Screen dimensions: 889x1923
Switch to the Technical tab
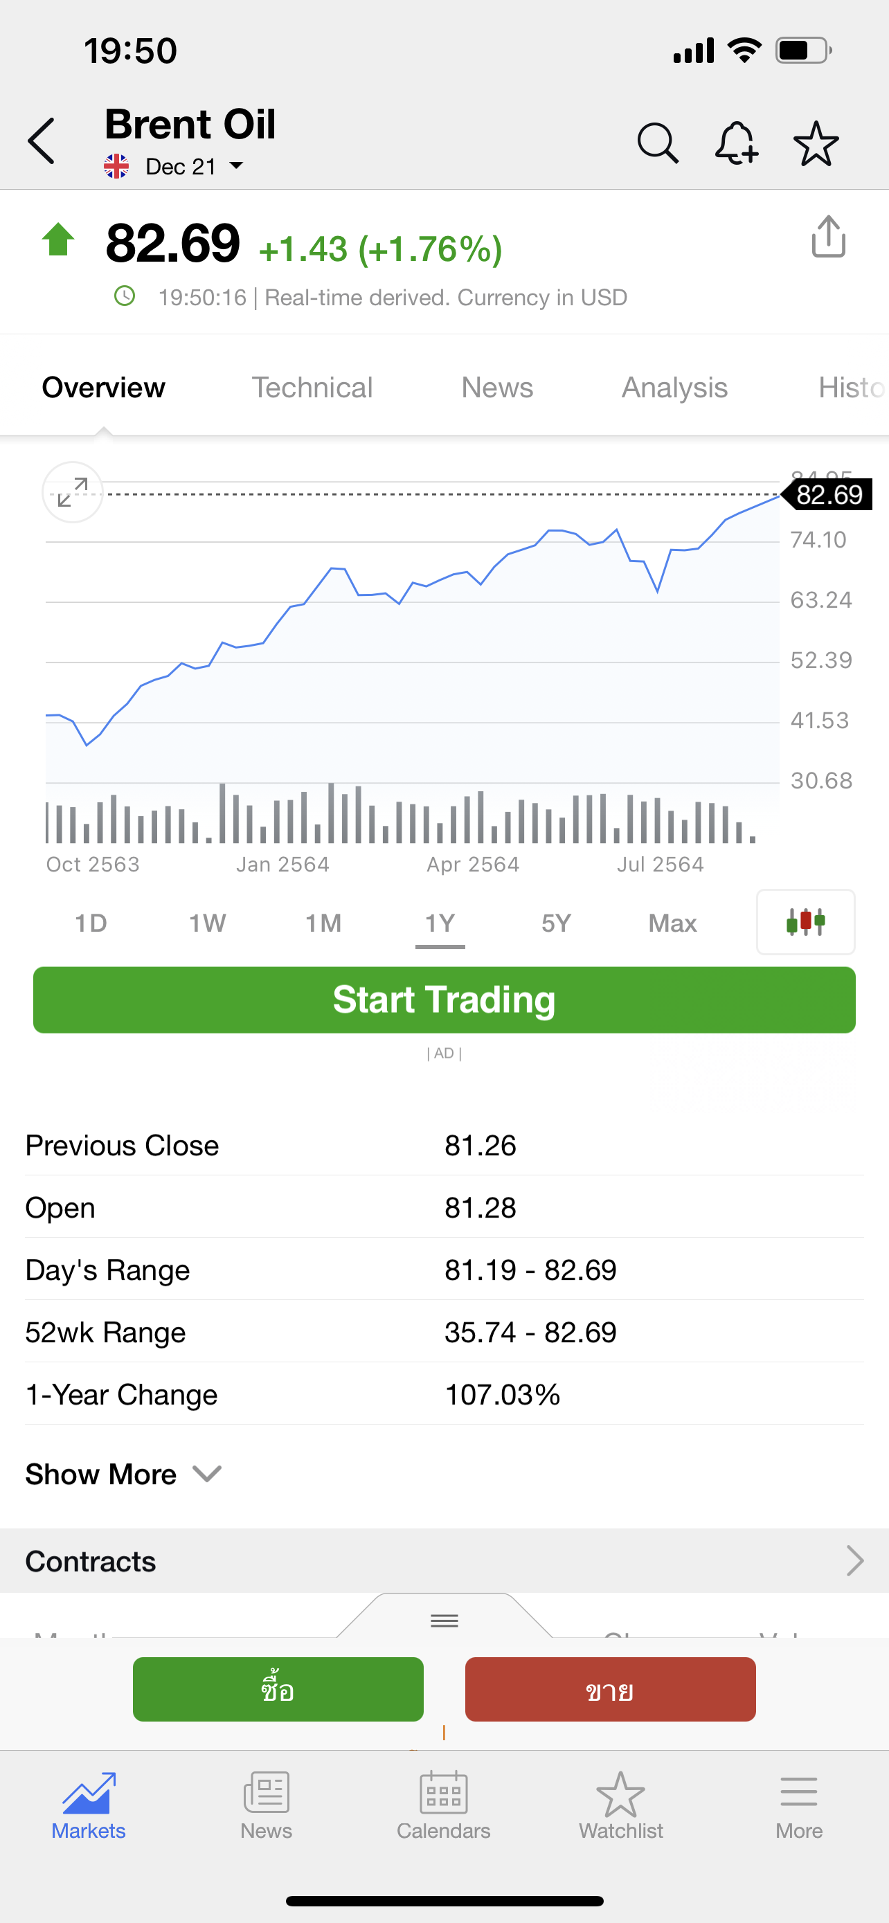point(312,388)
